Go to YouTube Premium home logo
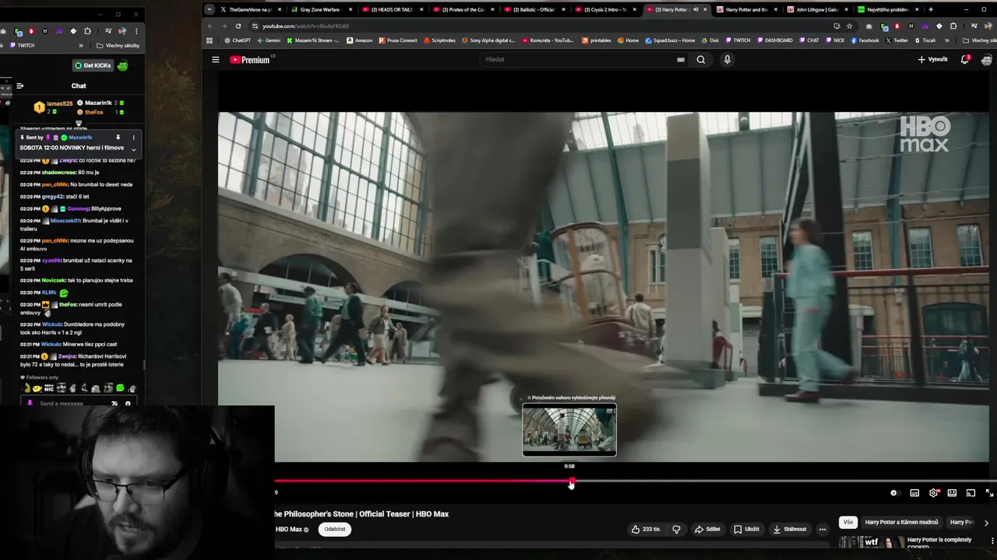 coord(250,59)
